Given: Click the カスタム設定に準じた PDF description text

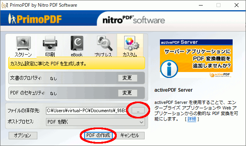Looking at the screenshot, I should 48,64.
